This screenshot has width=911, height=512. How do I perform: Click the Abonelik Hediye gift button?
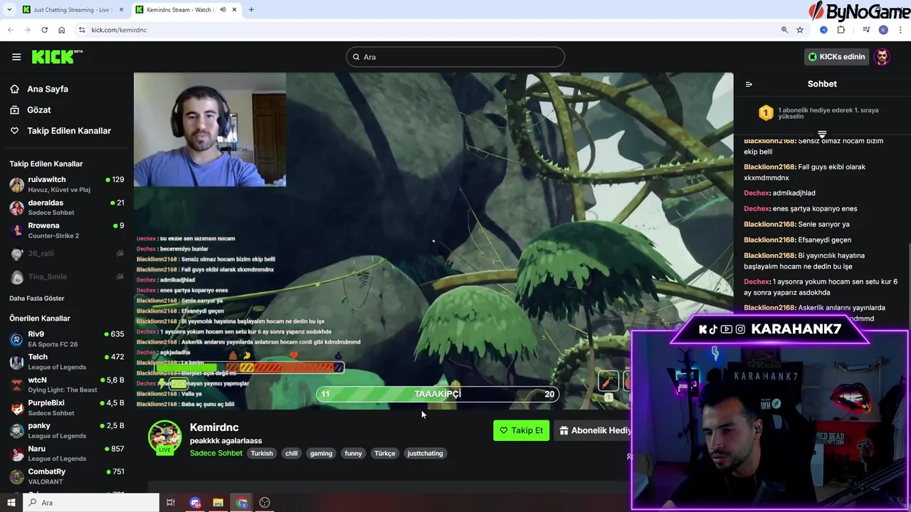(593, 430)
